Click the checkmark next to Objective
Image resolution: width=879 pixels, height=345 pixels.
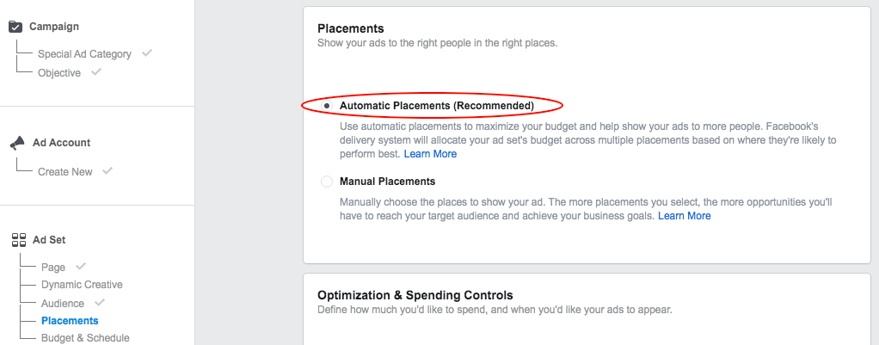tap(96, 72)
